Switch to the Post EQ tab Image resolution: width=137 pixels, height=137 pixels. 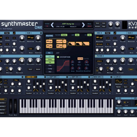[86, 59]
